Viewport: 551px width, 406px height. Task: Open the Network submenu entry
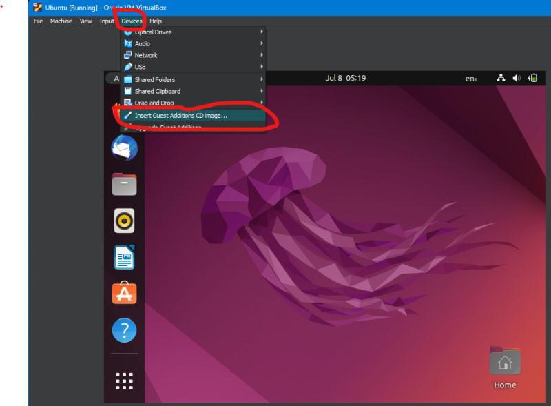click(194, 55)
